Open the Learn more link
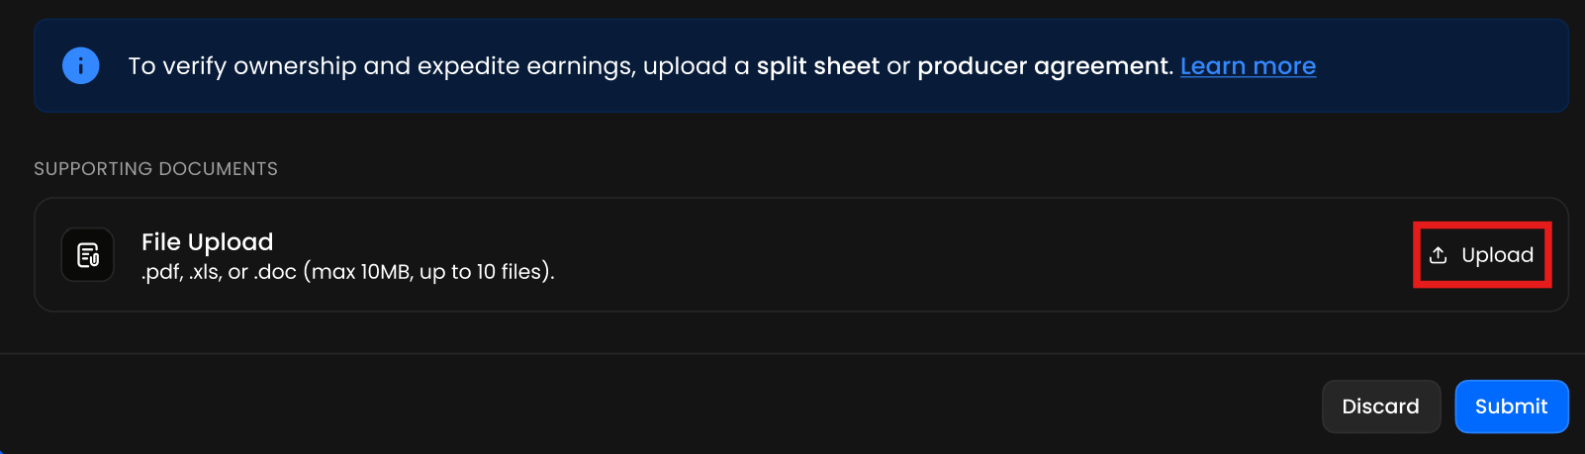Image resolution: width=1585 pixels, height=454 pixels. tap(1248, 66)
